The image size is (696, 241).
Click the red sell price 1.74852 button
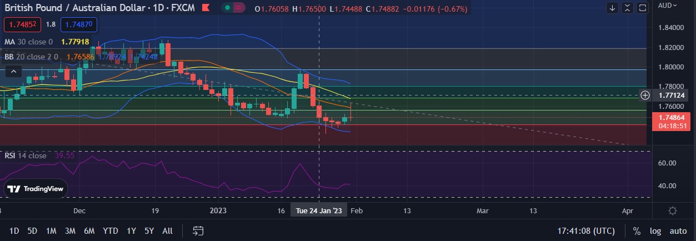[x=21, y=24]
